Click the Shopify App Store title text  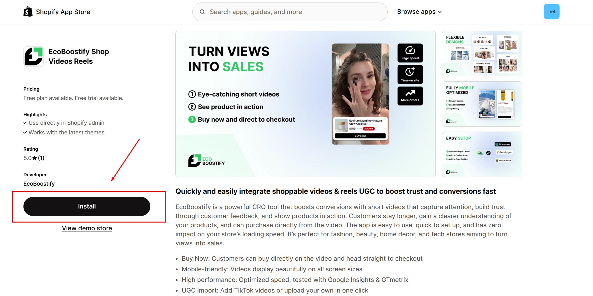tap(63, 12)
